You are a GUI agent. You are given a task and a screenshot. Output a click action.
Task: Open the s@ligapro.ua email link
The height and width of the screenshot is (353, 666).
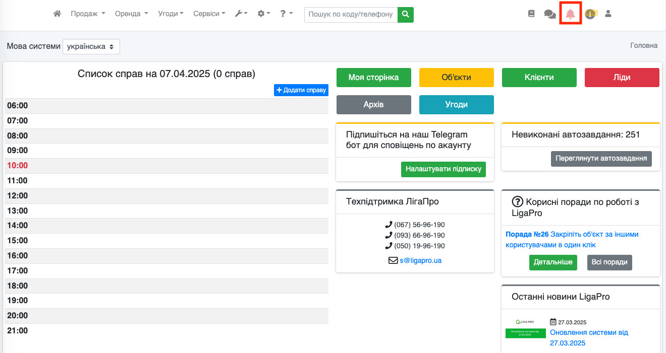(x=420, y=260)
